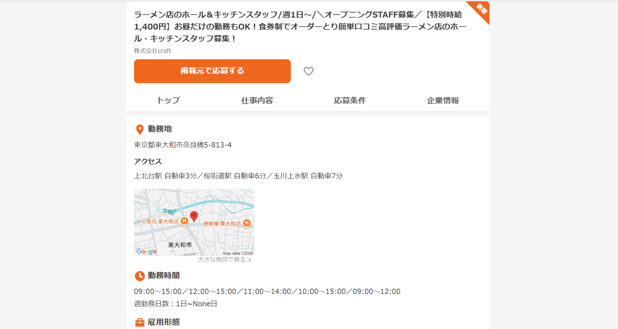Go to the 企業情報 tab
Viewport: 618px width, 329px height.
pos(442,101)
